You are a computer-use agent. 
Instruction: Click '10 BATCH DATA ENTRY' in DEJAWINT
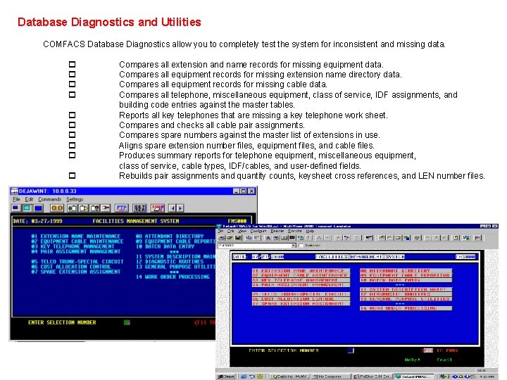[165, 246]
